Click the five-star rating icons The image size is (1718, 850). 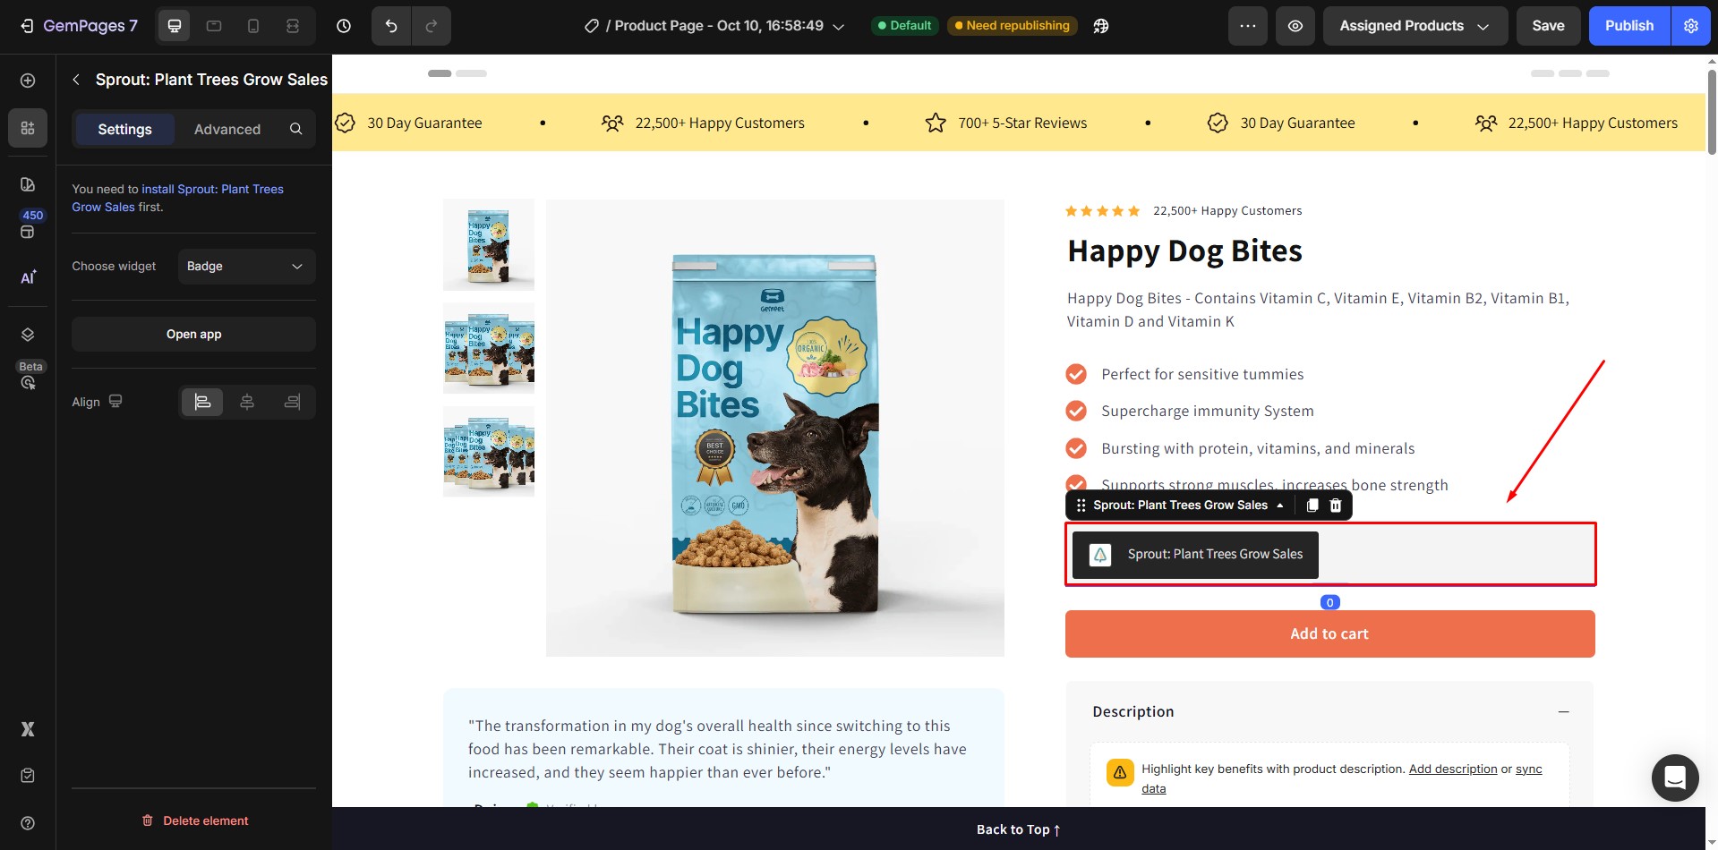(x=1102, y=211)
